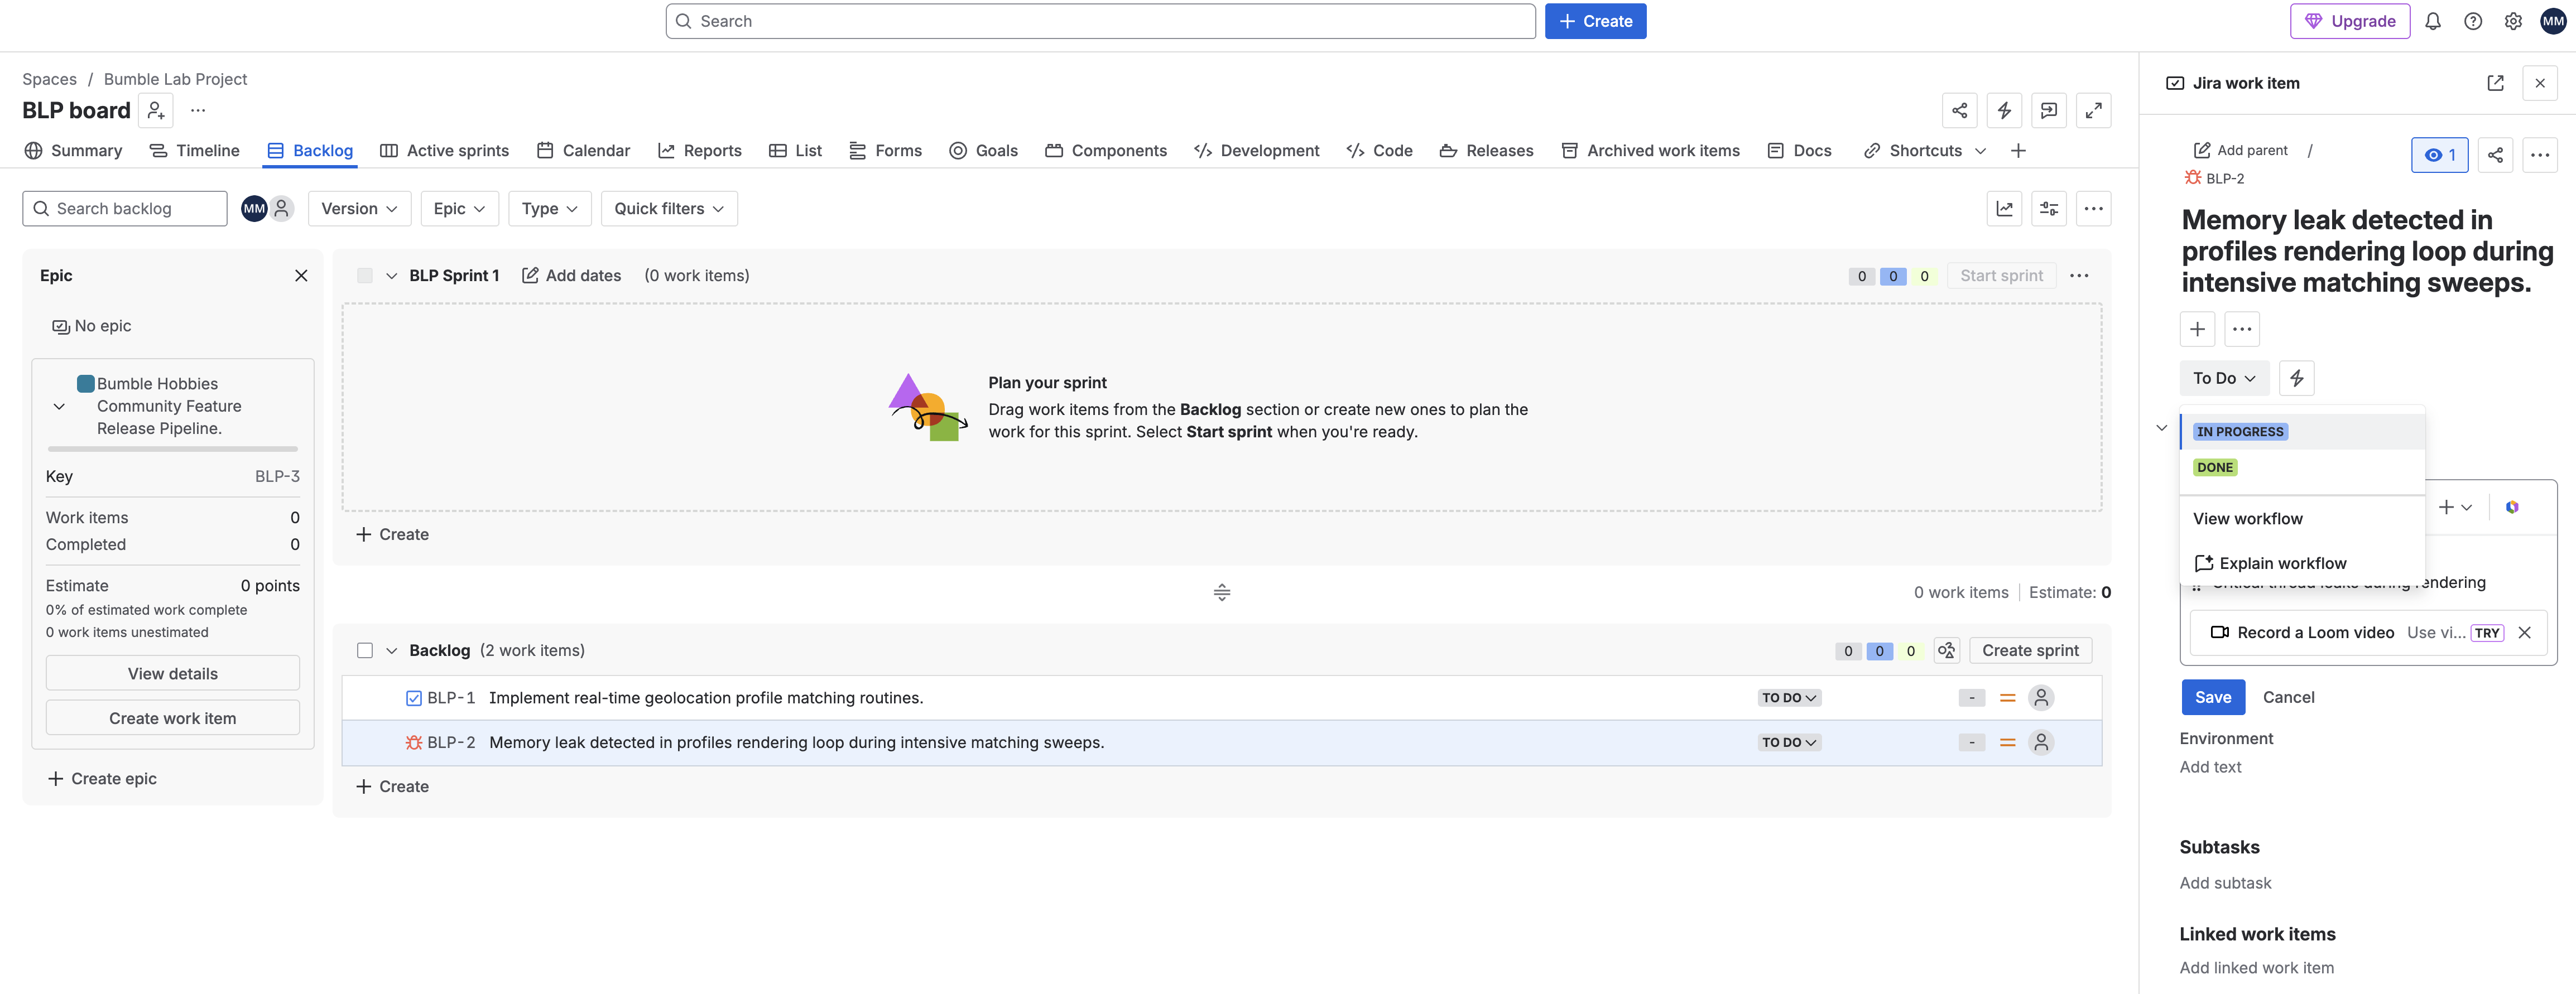Click the icon button left of Create sprint
Screen dimensions: 2576x994
1946,651
